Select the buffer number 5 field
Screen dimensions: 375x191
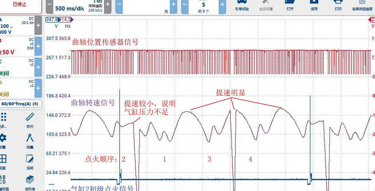click(x=203, y=5)
